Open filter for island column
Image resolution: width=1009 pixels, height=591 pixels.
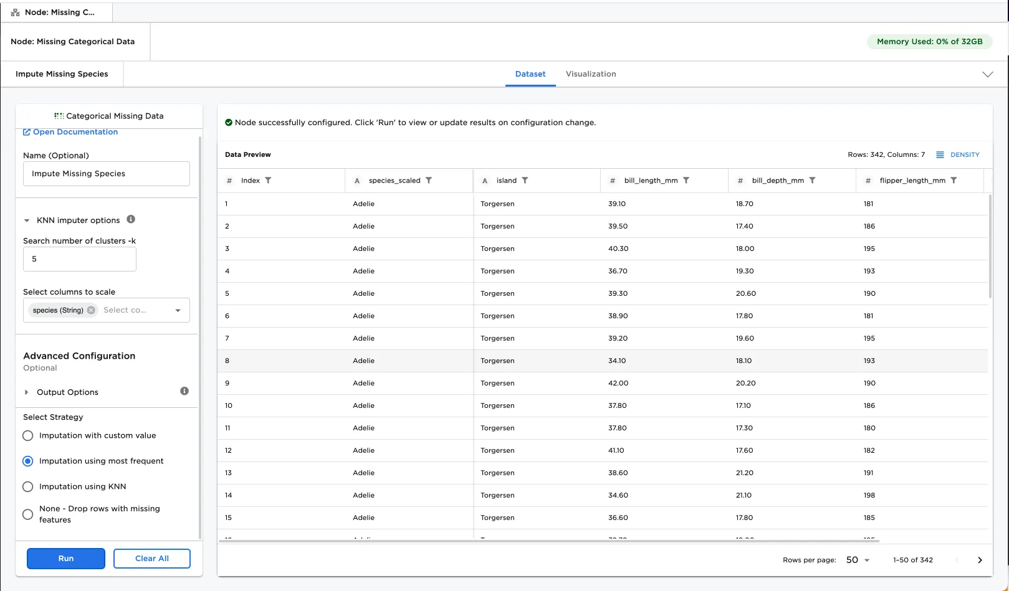(x=525, y=181)
